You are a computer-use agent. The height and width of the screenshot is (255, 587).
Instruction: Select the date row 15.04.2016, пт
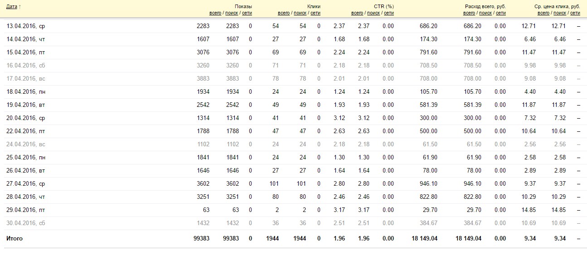point(26,53)
